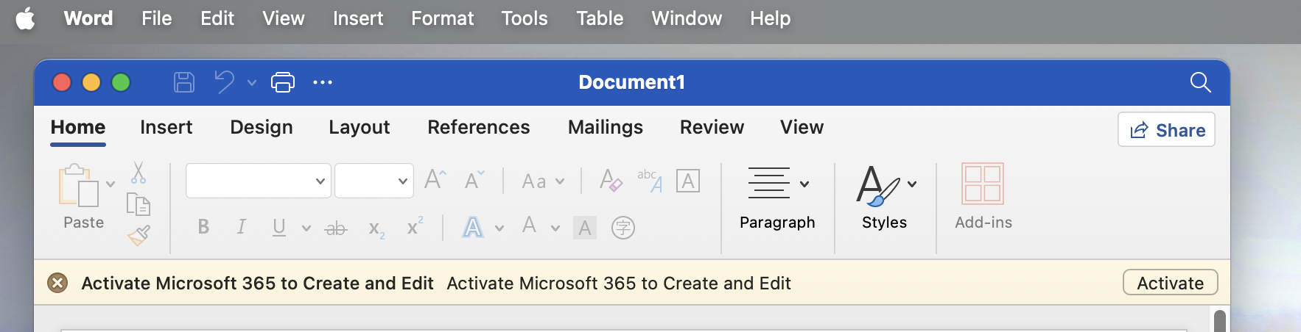1301x332 pixels.
Task: Click Decrease Font Size icon
Action: (x=474, y=180)
